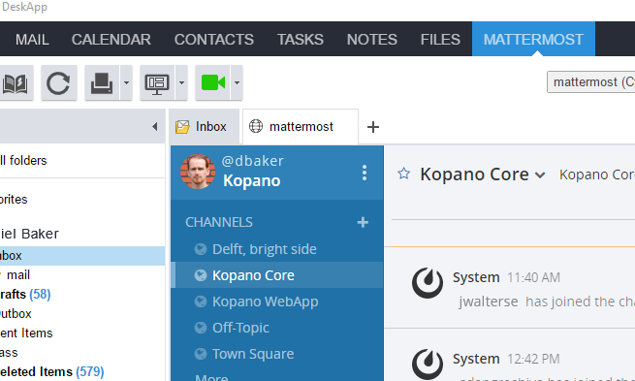Image resolution: width=635 pixels, height=381 pixels.
Task: Click the 12:42 PM message timestamp
Action: [x=533, y=359]
